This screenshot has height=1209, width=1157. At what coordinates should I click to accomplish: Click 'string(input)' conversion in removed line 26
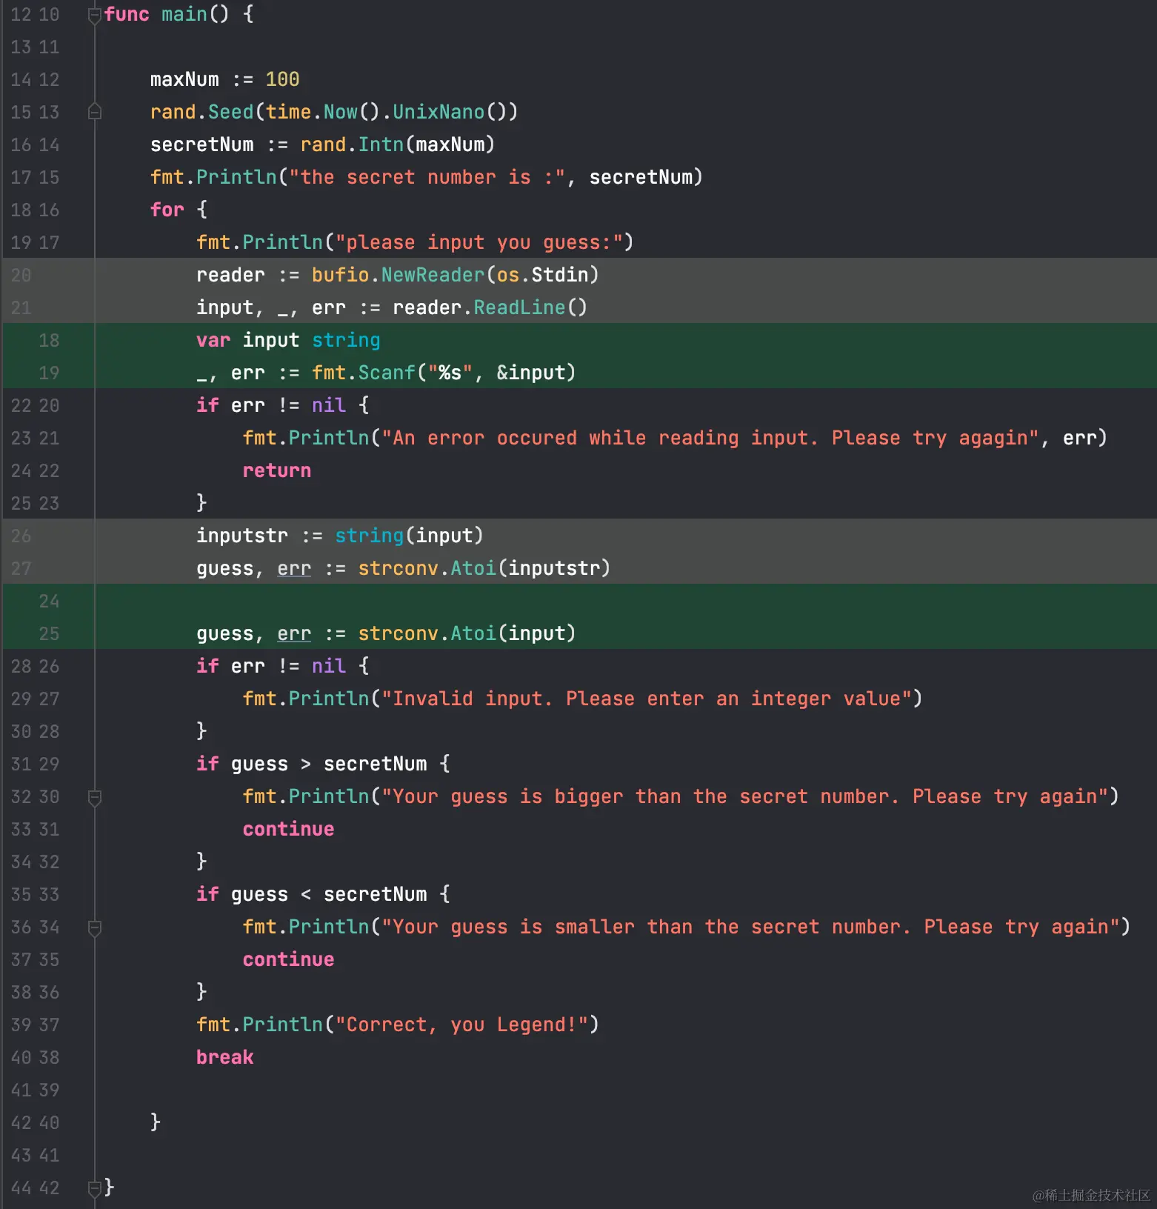pos(410,536)
